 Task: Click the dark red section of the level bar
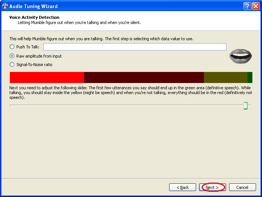tap(144, 77)
